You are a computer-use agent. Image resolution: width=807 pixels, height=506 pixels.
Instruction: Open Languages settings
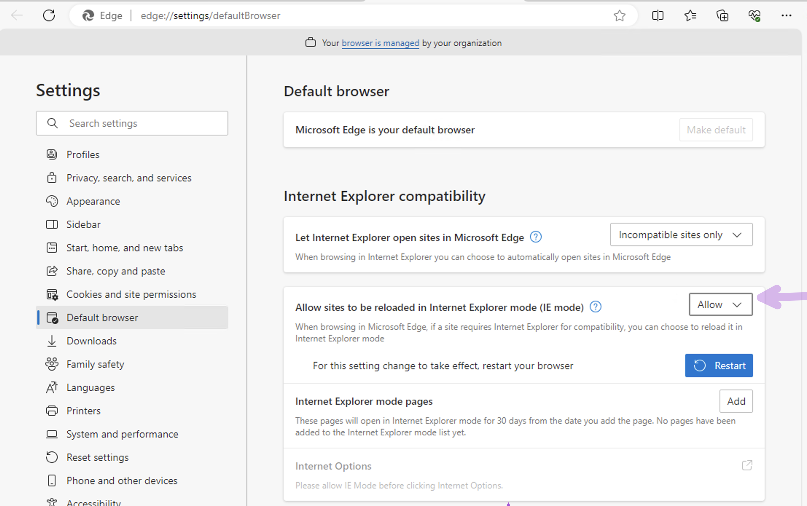pyautogui.click(x=132, y=387)
